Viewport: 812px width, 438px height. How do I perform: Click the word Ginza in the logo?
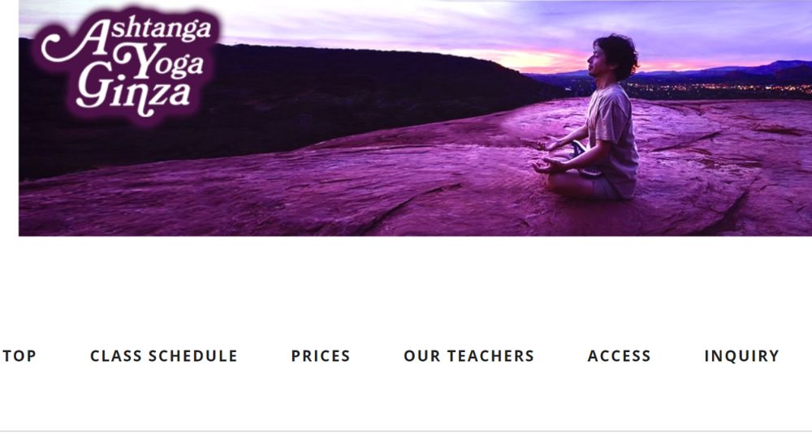tap(134, 93)
